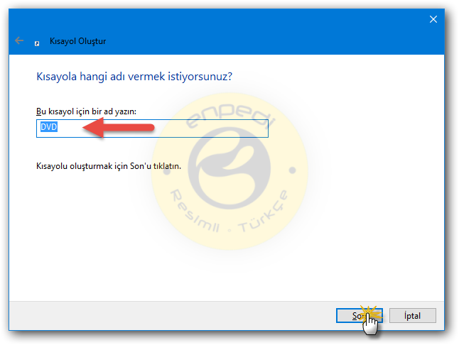Click the highlighted DVD text in the field

49,127
